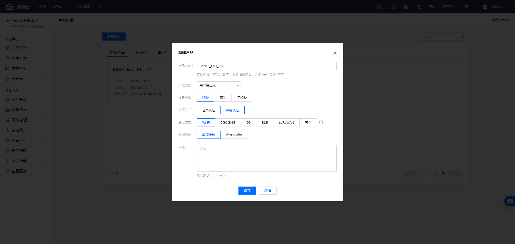Open the QR code icon in header

point(393,7)
